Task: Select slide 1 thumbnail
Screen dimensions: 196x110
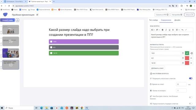Action: pos(11,30)
